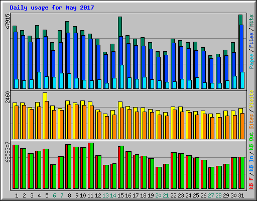
Task: Click day label 16 on the x-axis
Action: click(x=128, y=195)
